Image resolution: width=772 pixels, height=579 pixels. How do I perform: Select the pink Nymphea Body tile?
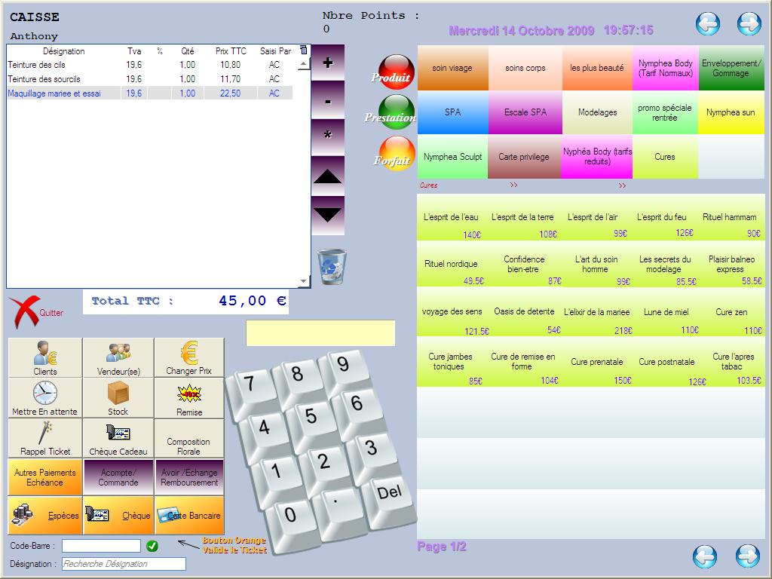coord(665,68)
